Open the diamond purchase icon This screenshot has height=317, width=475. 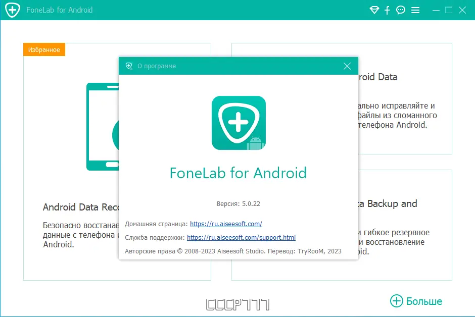(374, 10)
